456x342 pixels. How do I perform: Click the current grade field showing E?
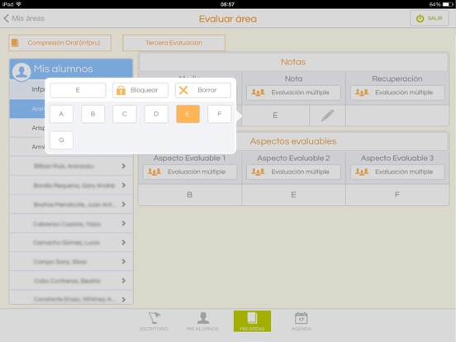(78, 90)
